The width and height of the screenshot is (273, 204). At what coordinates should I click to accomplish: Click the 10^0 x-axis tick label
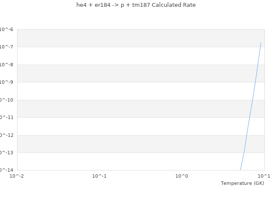182,176
